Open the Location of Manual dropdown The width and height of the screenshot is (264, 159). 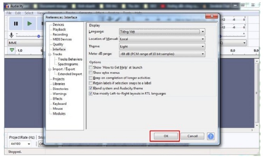click(162, 39)
